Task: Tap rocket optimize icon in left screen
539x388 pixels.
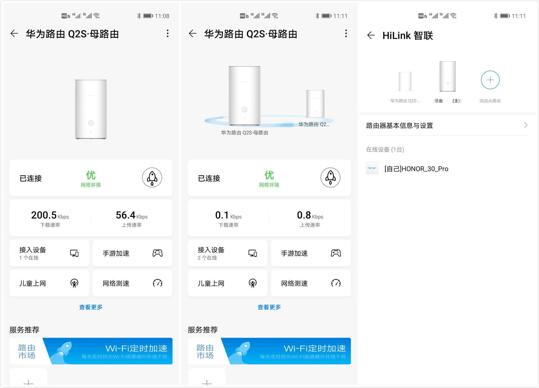Action: pyautogui.click(x=152, y=178)
